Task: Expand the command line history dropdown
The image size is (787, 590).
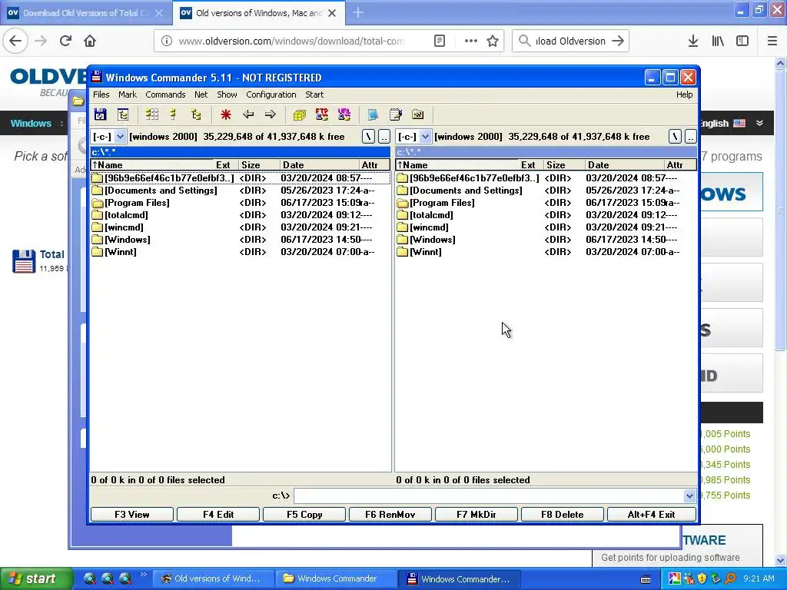Action: (x=689, y=496)
